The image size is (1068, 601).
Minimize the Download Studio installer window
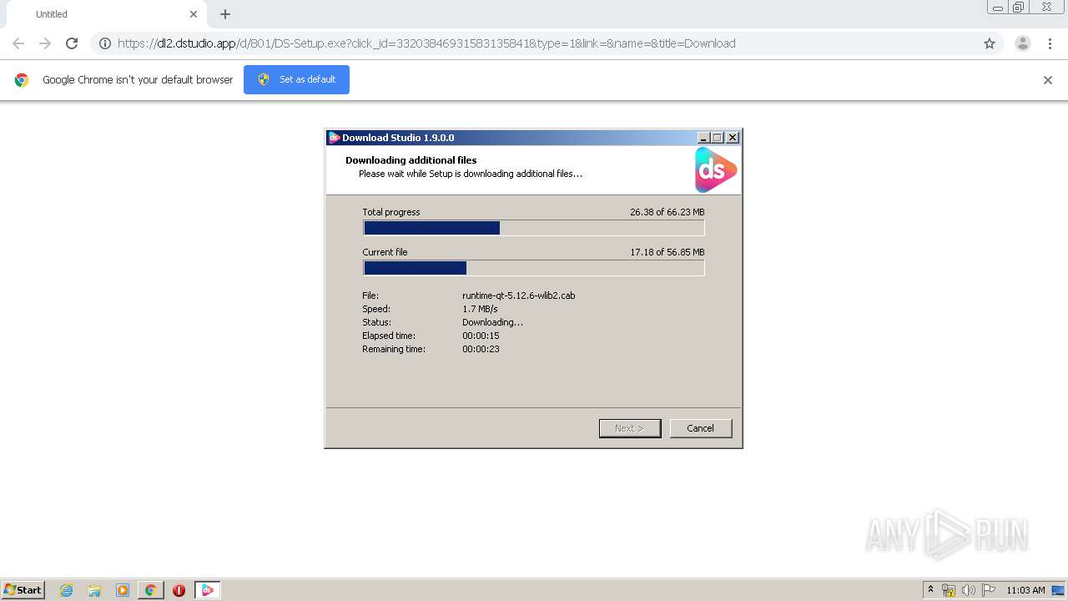click(x=703, y=138)
